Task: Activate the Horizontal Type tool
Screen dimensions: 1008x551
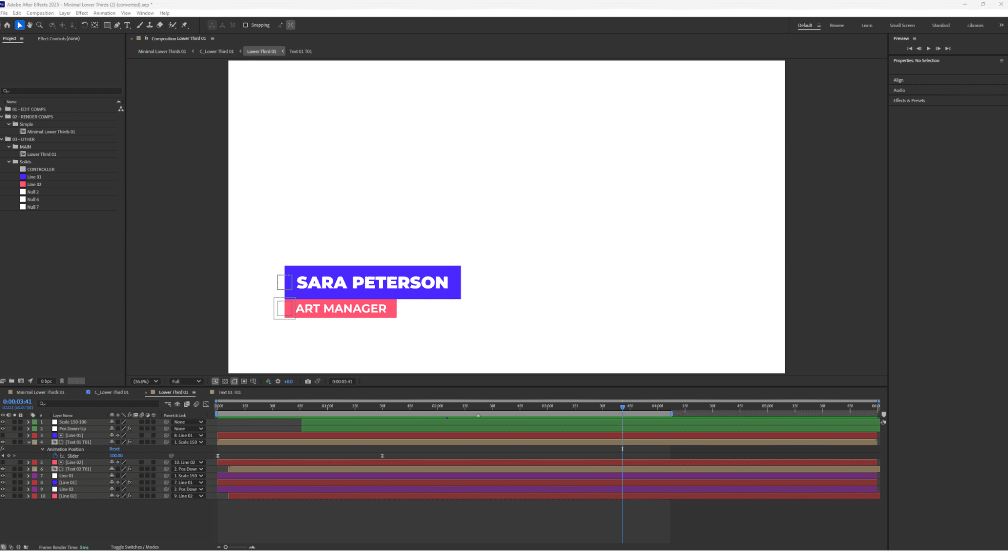Action: click(x=127, y=25)
